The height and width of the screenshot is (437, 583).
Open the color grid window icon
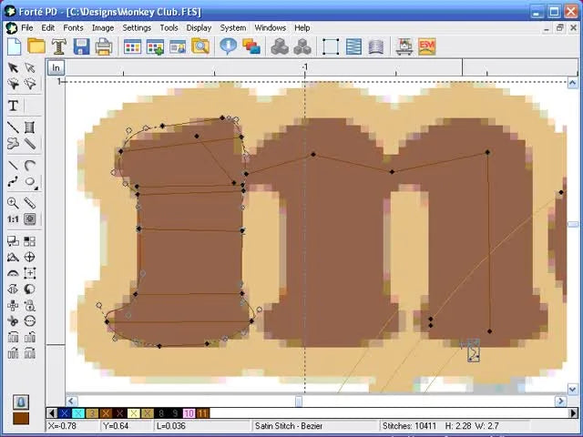click(132, 46)
